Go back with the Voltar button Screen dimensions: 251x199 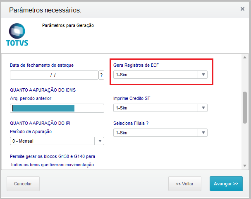pyautogui.click(x=185, y=183)
